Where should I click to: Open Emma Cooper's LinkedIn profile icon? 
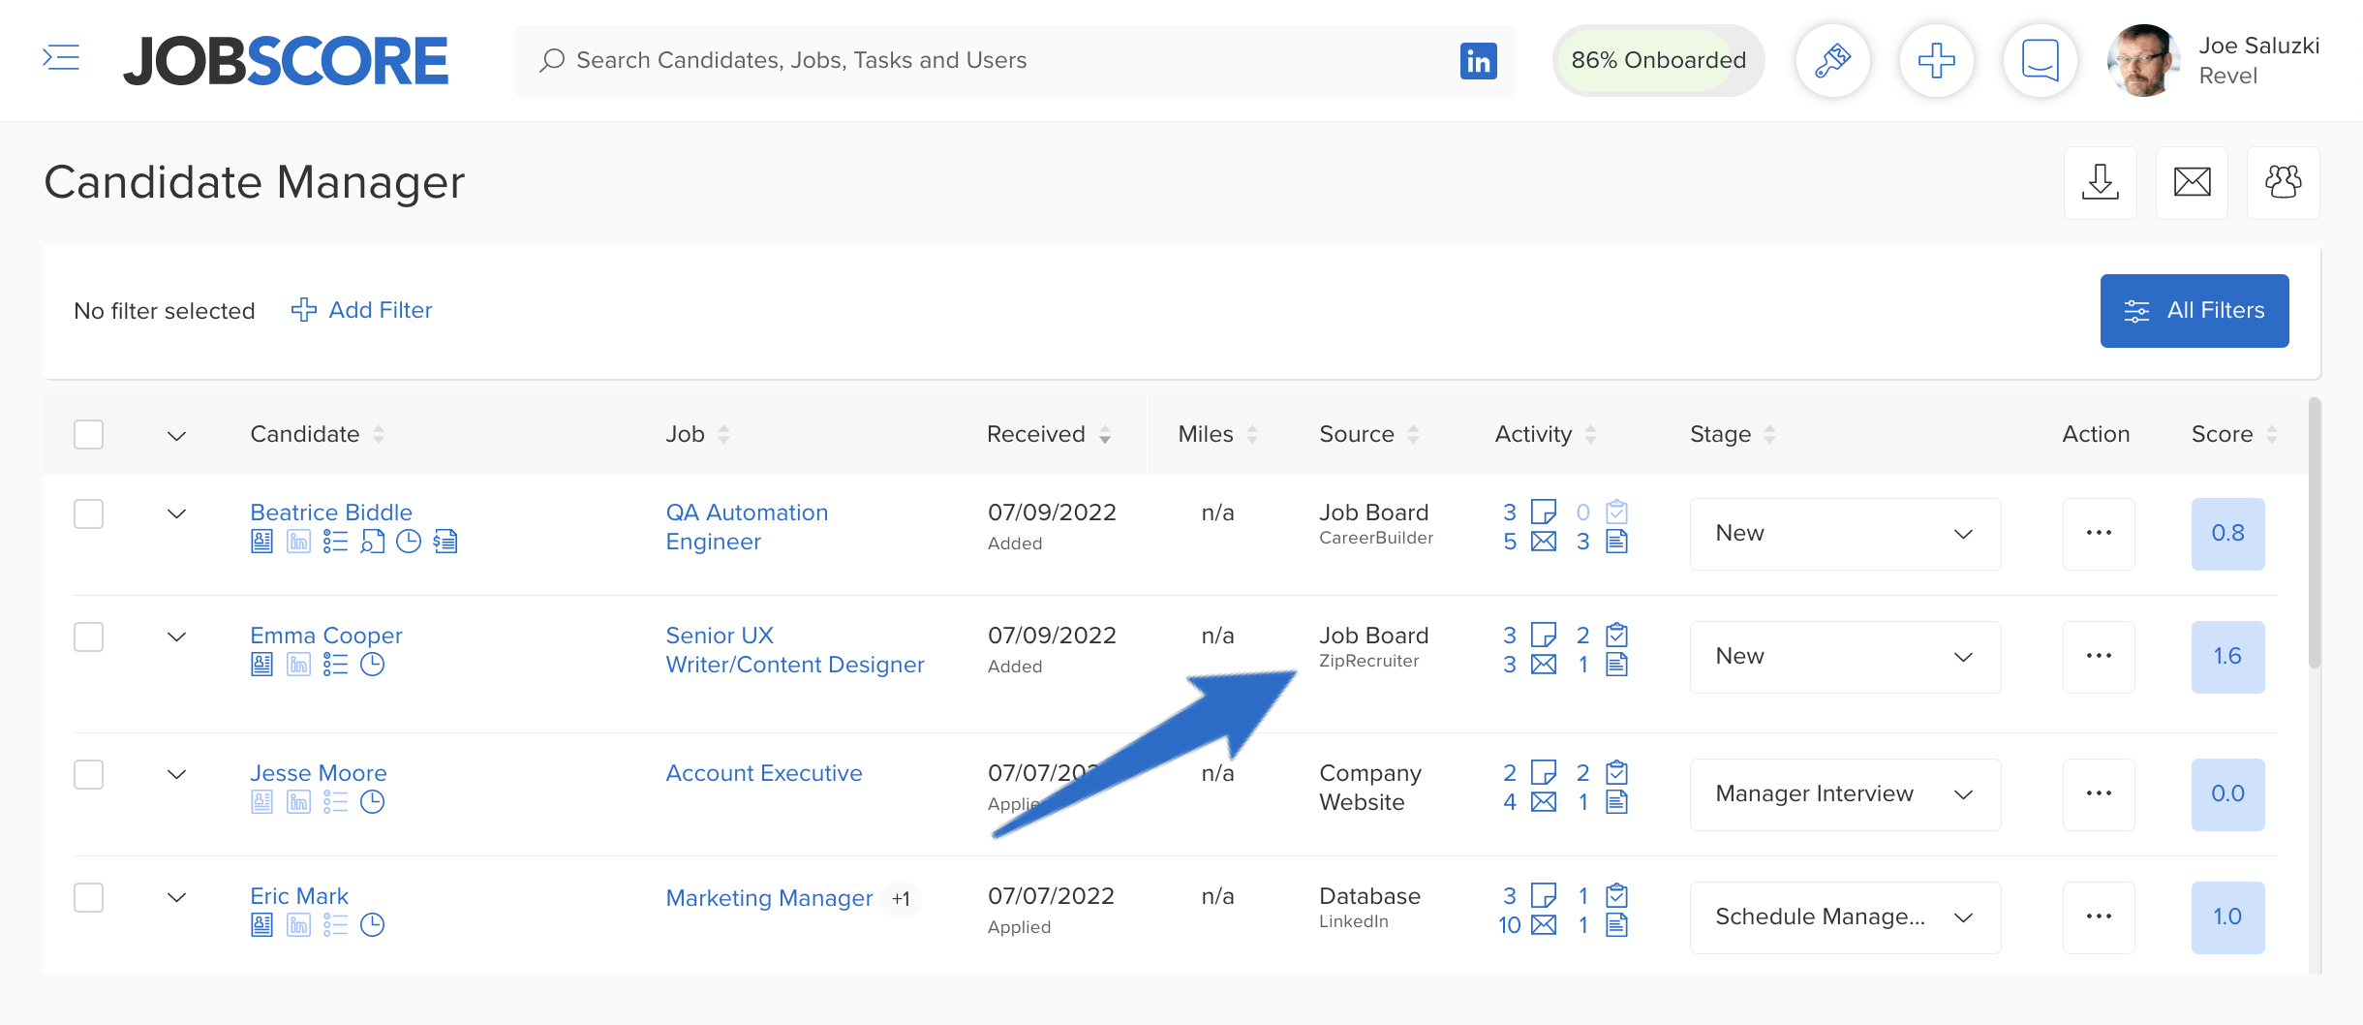coord(298,665)
